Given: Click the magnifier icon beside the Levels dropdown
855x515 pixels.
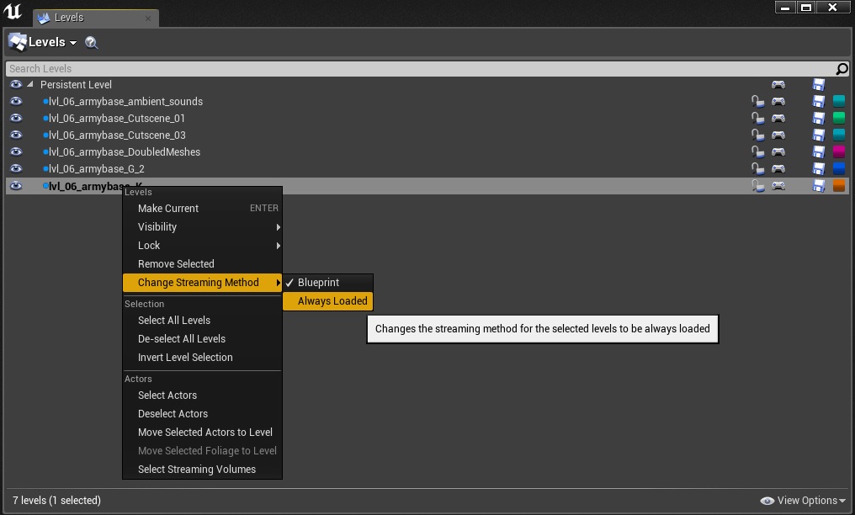Looking at the screenshot, I should coord(92,43).
